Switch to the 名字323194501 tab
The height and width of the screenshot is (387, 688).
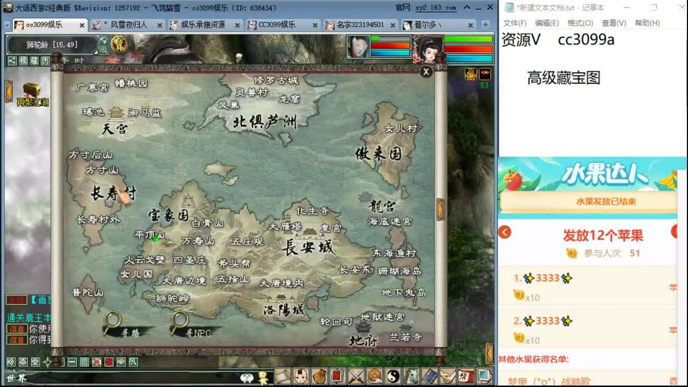361,25
